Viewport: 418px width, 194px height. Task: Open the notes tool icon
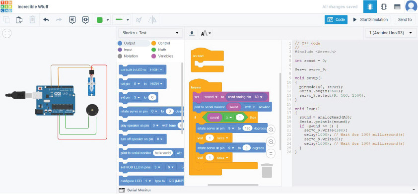point(72,20)
